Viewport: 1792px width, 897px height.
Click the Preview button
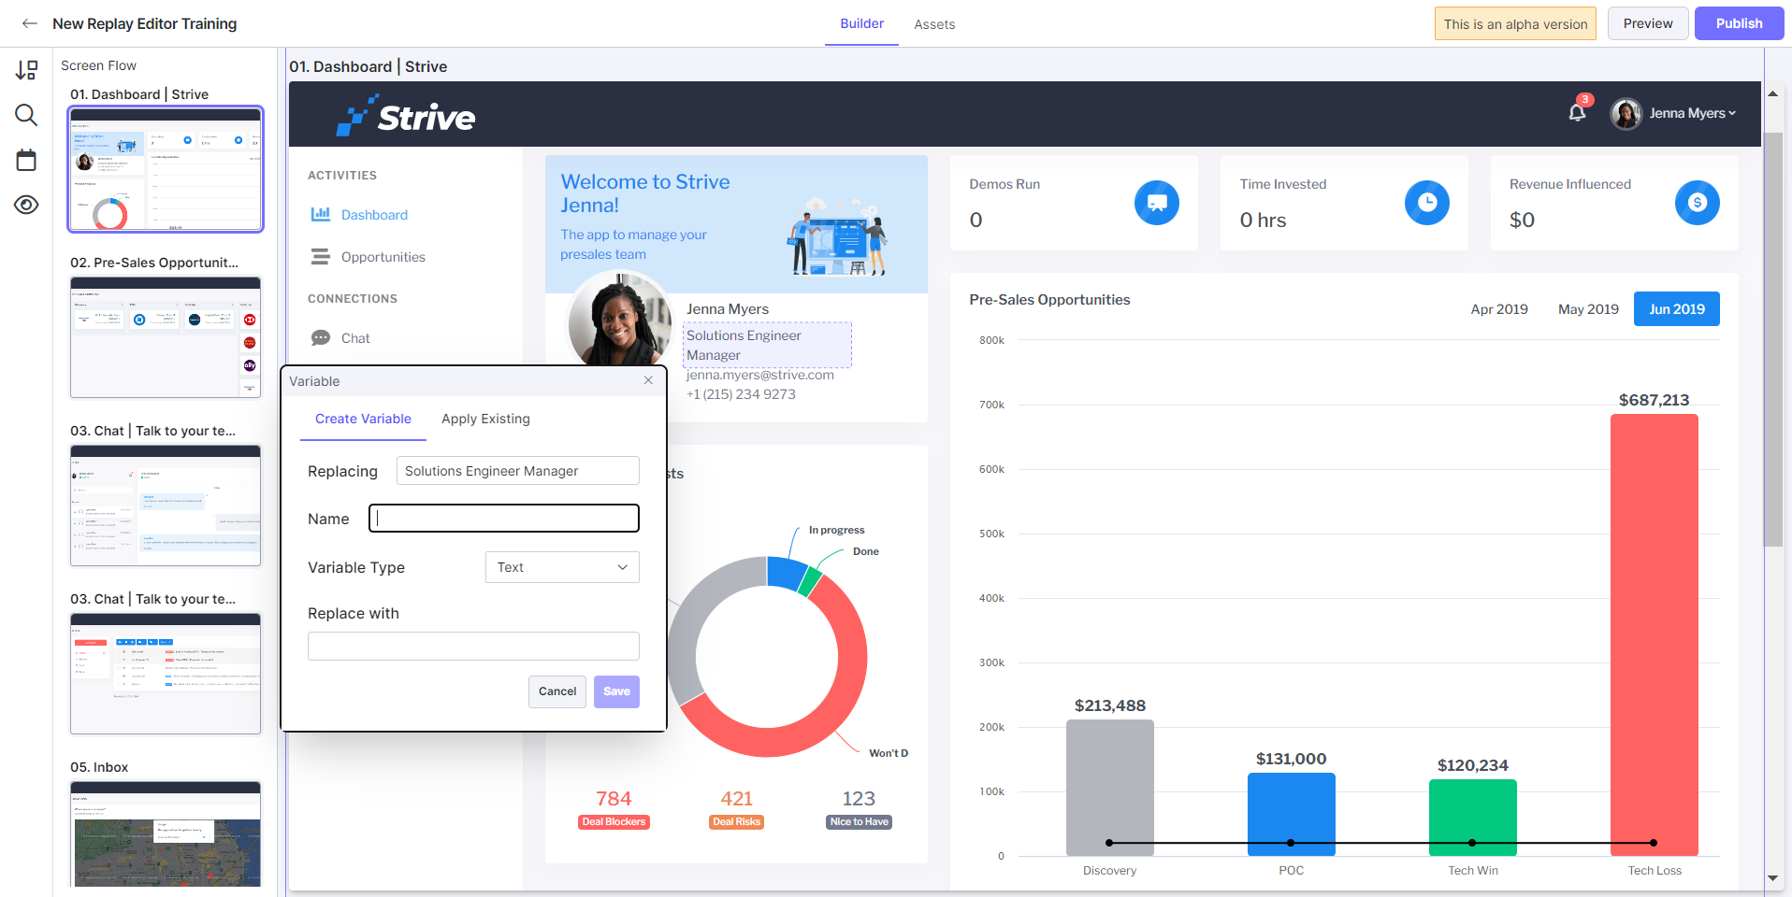click(1648, 23)
